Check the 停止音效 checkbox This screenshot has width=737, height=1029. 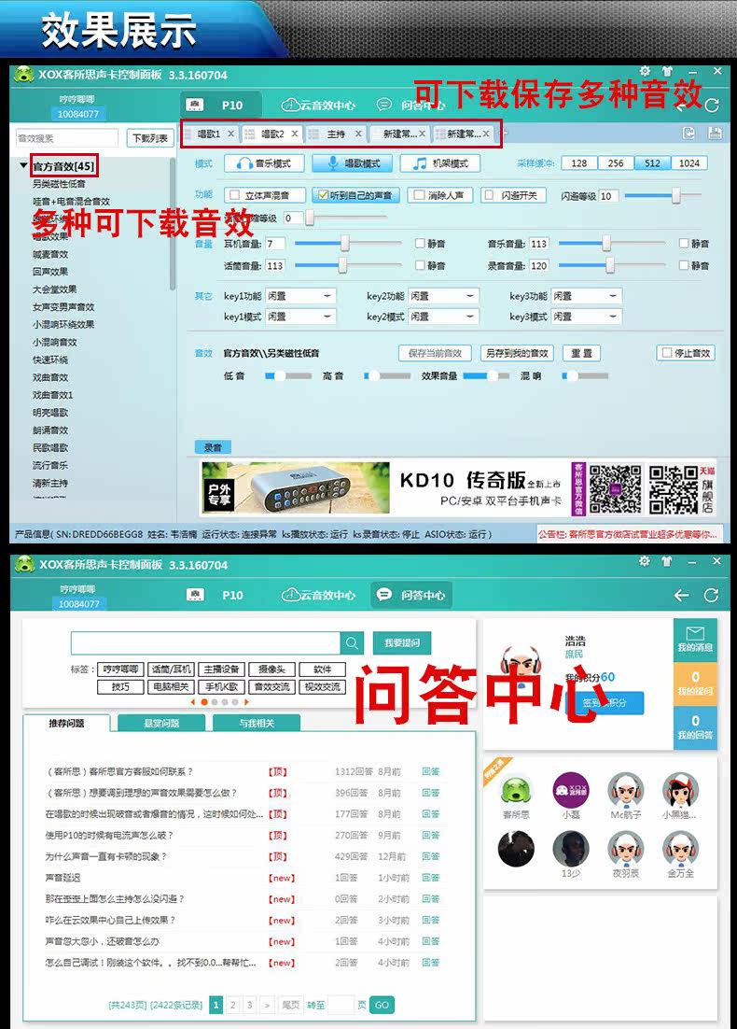click(x=667, y=352)
